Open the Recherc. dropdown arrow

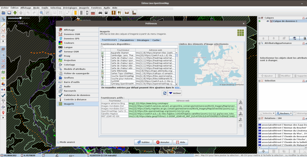pyautogui.click(x=291, y=114)
